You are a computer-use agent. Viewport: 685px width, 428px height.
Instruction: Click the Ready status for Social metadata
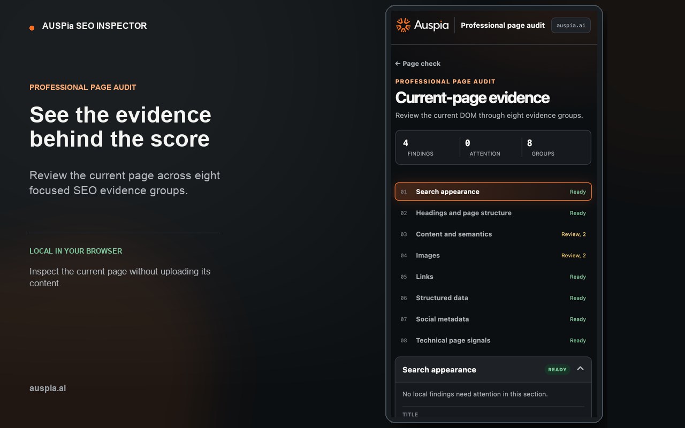pos(578,319)
